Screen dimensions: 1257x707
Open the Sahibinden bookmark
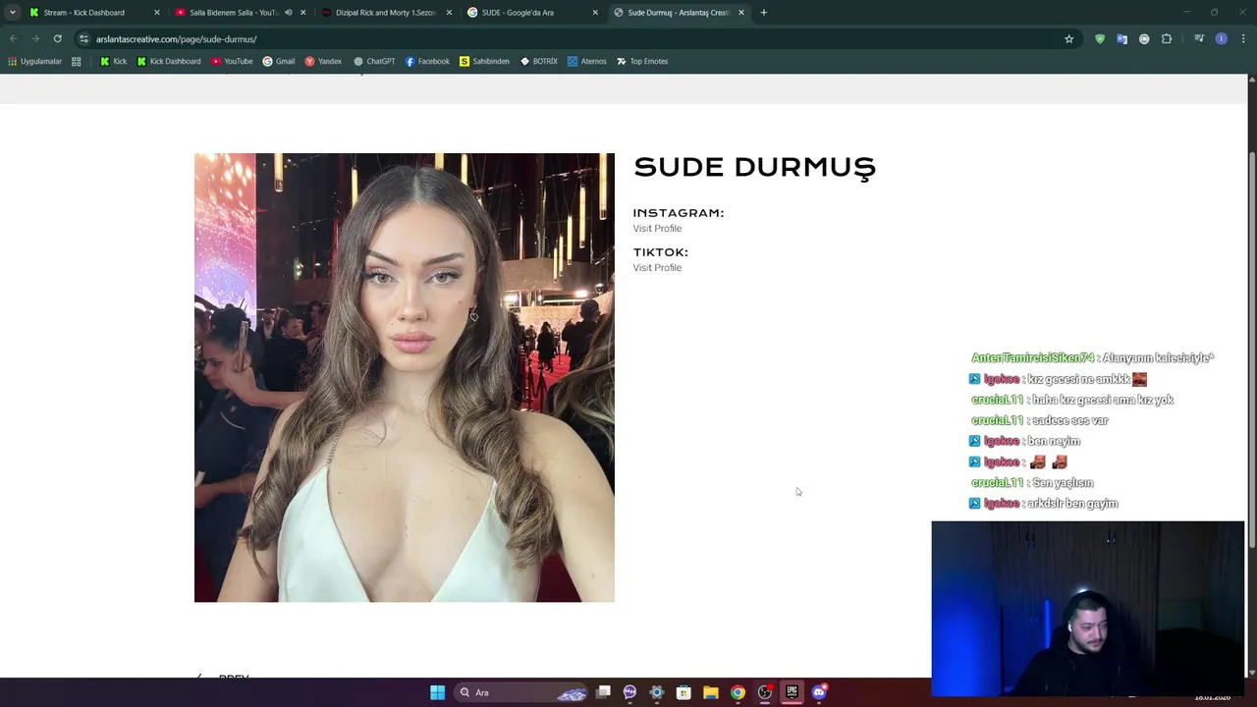(x=484, y=61)
